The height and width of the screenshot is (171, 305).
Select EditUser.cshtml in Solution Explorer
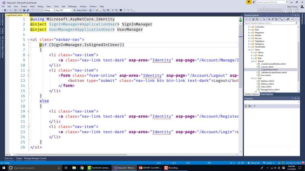click(x=267, y=84)
